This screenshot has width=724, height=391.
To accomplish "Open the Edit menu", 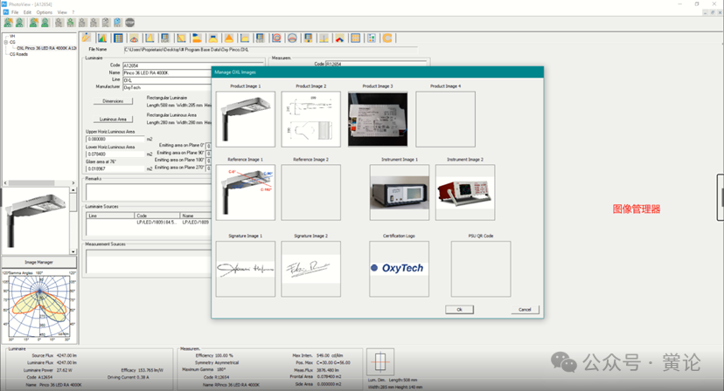I will click(x=28, y=12).
